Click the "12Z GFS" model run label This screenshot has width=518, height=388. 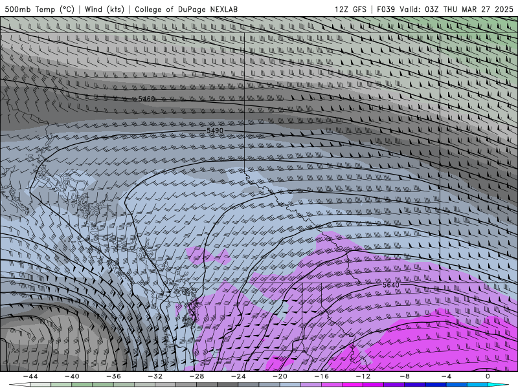350,9
